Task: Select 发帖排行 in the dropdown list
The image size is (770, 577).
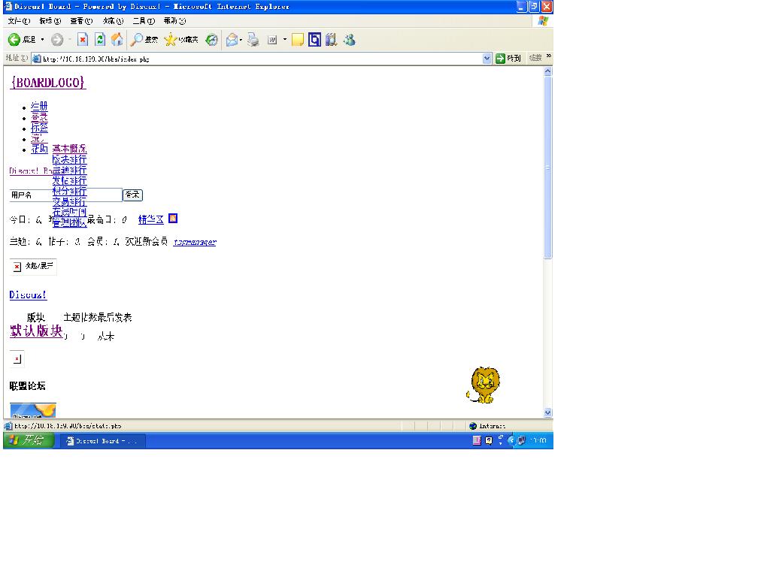Action: click(x=70, y=180)
